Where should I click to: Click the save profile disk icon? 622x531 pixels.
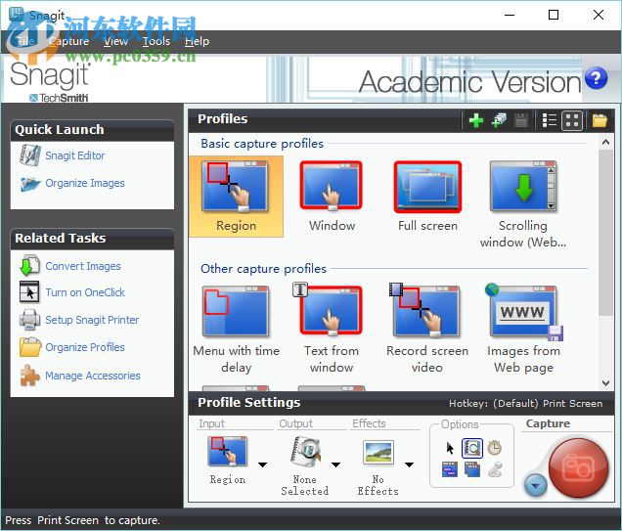click(521, 120)
